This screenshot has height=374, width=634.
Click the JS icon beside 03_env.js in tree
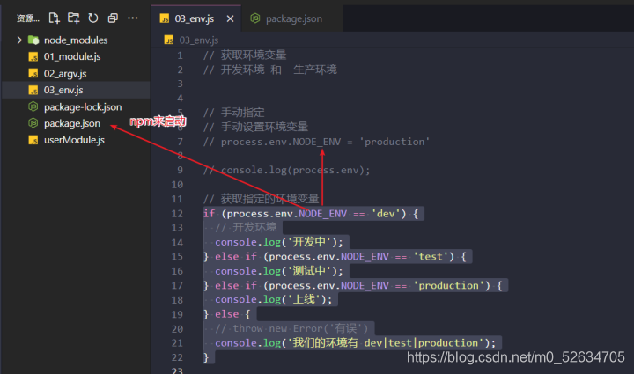(x=33, y=90)
